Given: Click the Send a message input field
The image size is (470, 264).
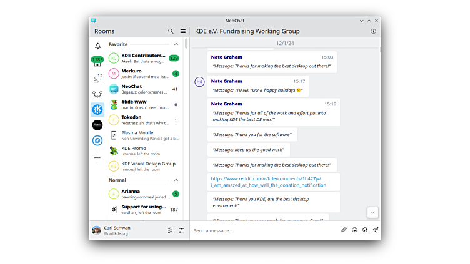Looking at the screenshot, I should pos(262,230).
